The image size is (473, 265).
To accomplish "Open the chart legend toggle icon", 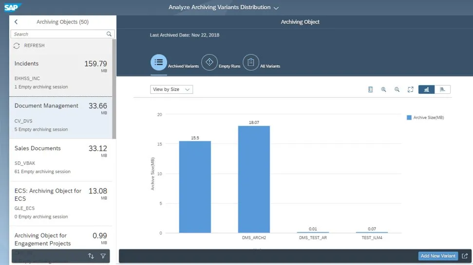I will [370, 89].
